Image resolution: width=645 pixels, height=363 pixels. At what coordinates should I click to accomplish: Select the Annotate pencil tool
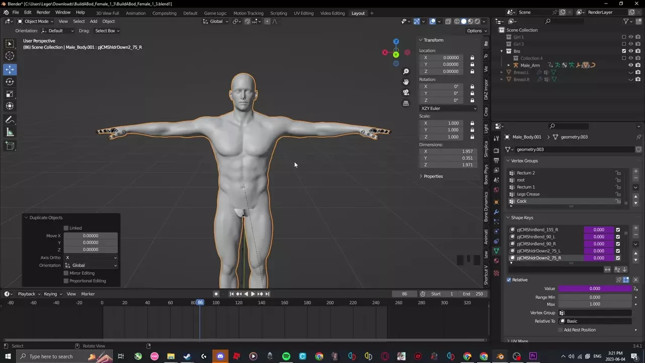point(10,120)
